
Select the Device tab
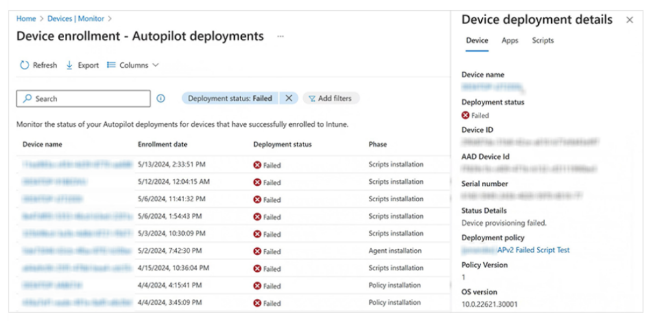tap(477, 40)
